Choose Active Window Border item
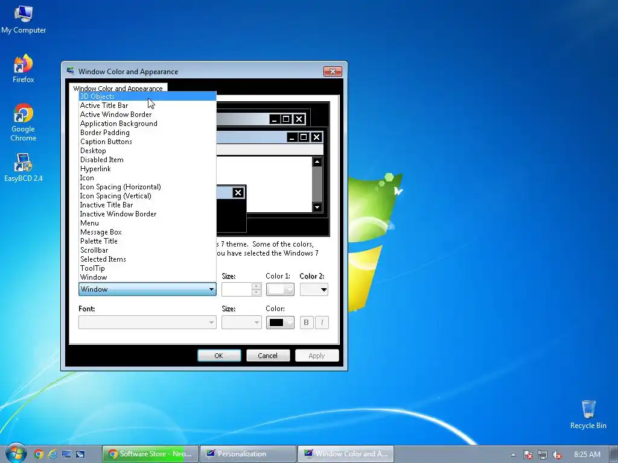 pyautogui.click(x=147, y=114)
